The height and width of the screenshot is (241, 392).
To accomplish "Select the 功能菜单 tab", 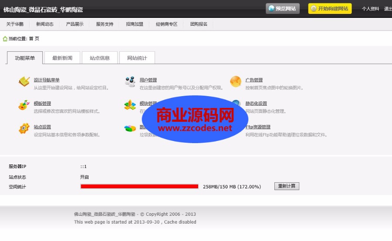I will tap(25, 58).
